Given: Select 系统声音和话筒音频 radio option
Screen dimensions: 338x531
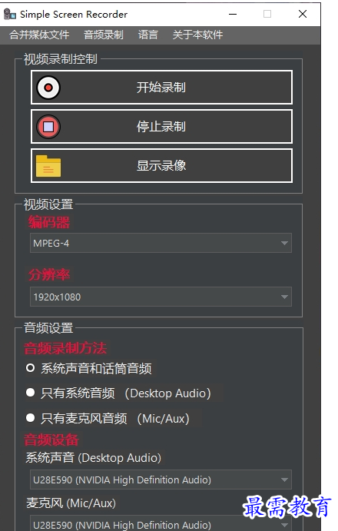Looking at the screenshot, I should [x=89, y=368].
